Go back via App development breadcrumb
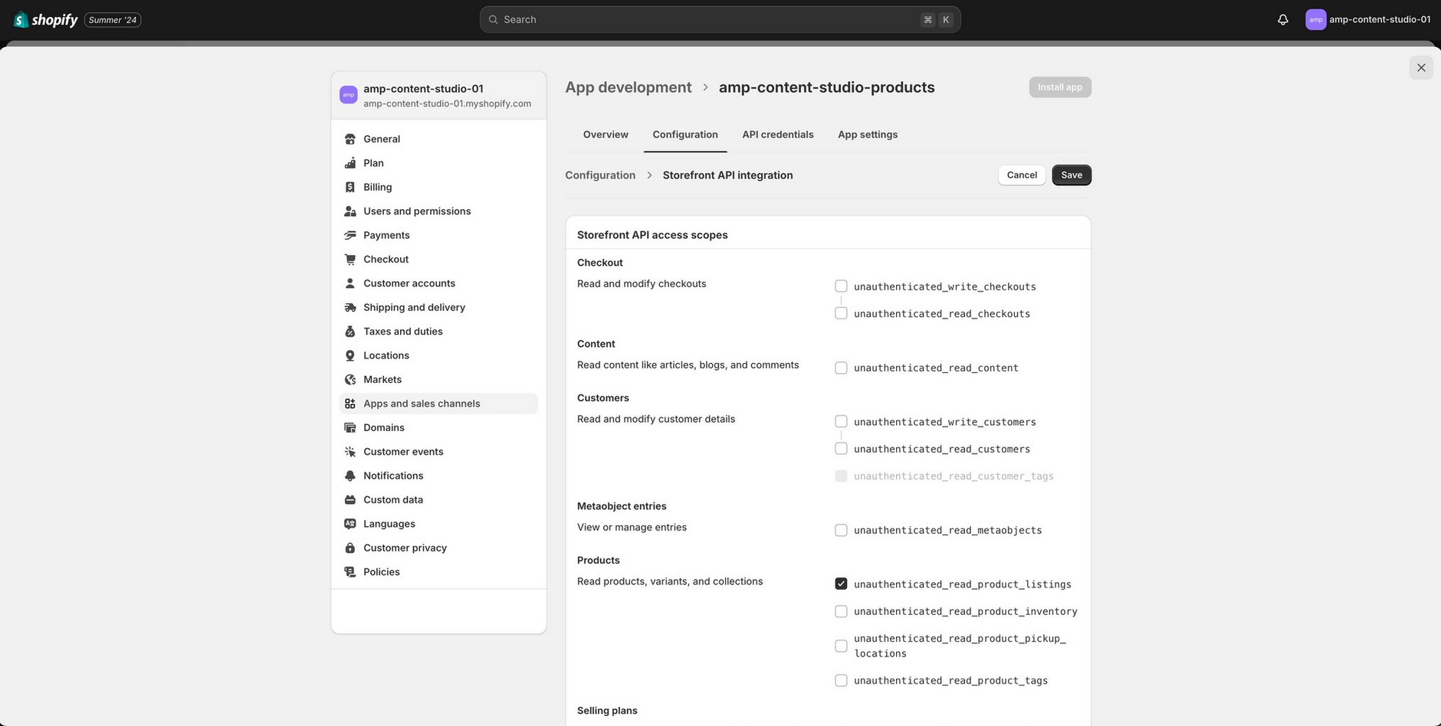Image resolution: width=1441 pixels, height=726 pixels. coord(629,87)
